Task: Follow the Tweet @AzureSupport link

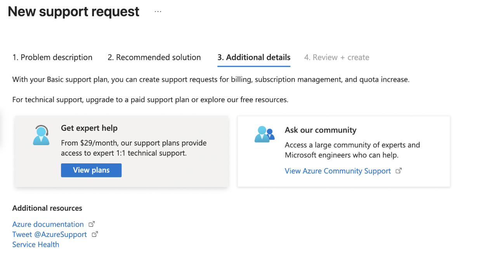Action: tap(50, 234)
